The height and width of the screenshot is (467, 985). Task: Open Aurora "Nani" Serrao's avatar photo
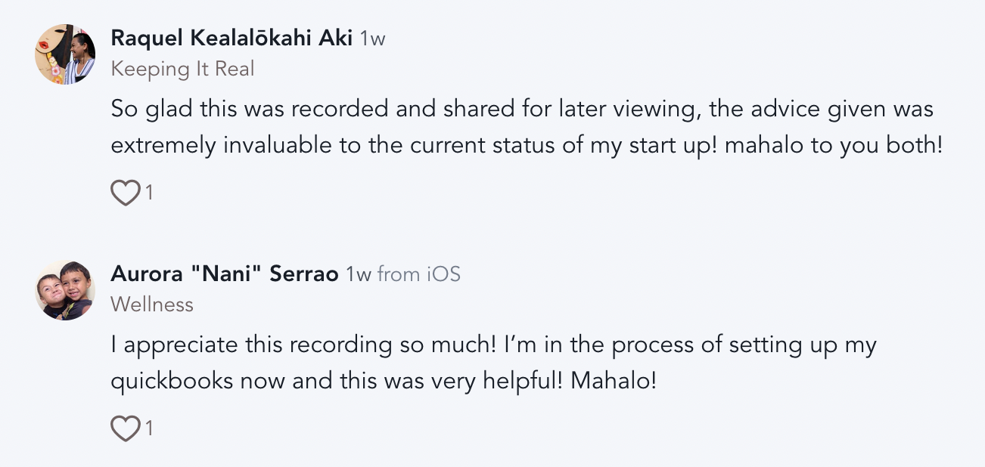(65, 289)
